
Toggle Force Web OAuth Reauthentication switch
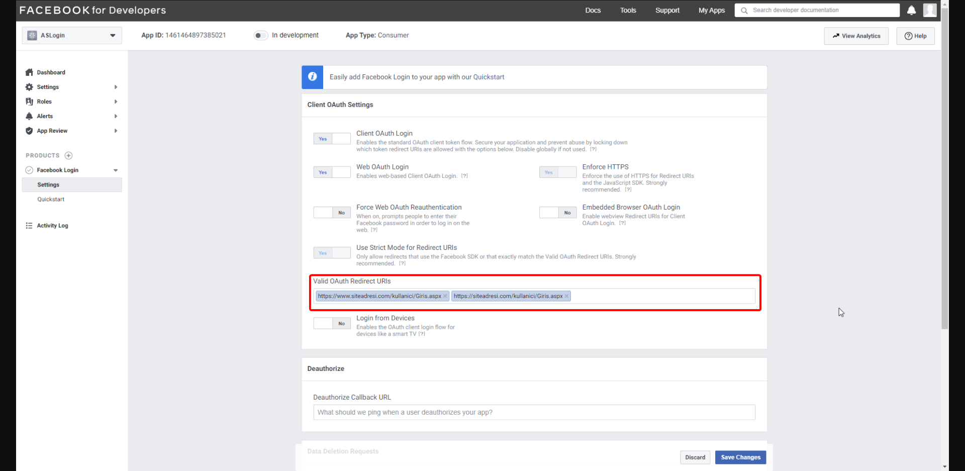click(x=332, y=213)
